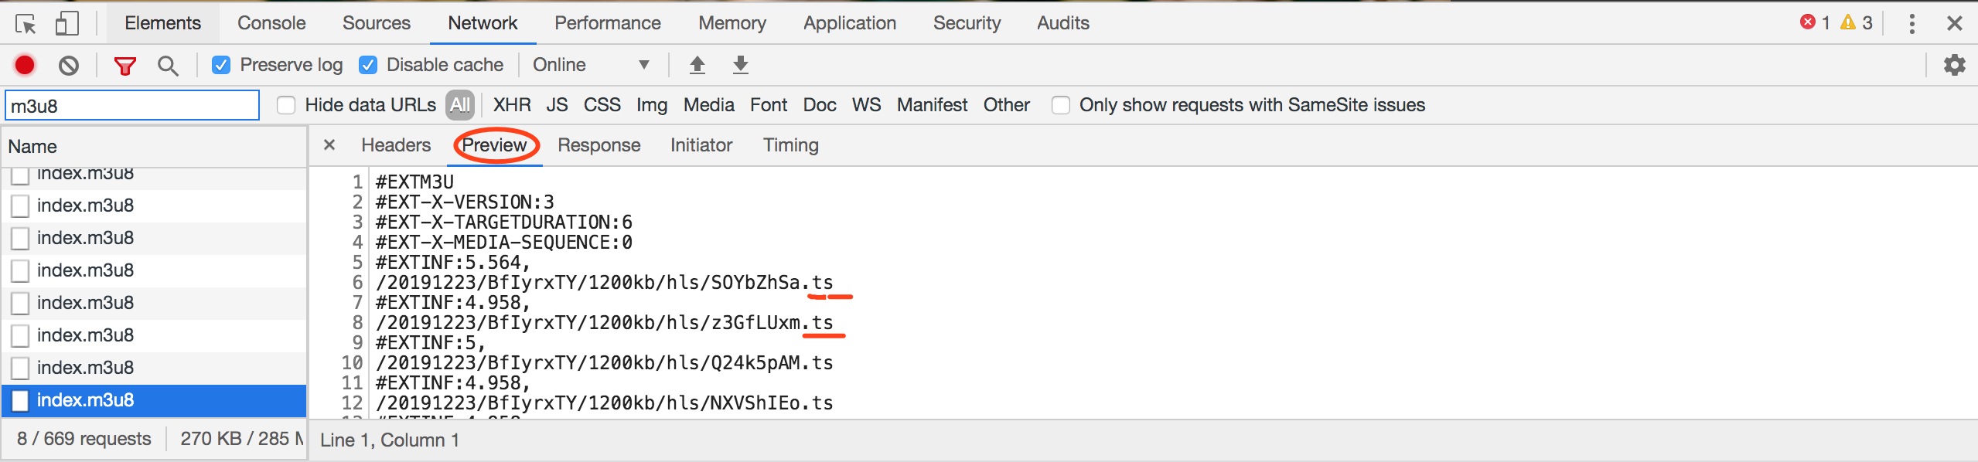1978x462 pixels.
Task: Open the Online throttling dropdown
Action: (591, 65)
